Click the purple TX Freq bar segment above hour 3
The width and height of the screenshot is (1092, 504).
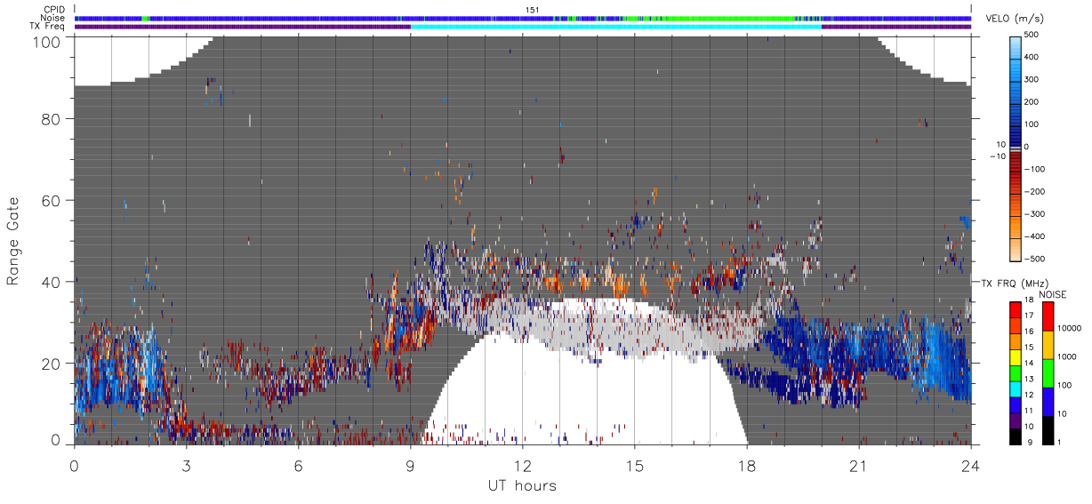243,27
